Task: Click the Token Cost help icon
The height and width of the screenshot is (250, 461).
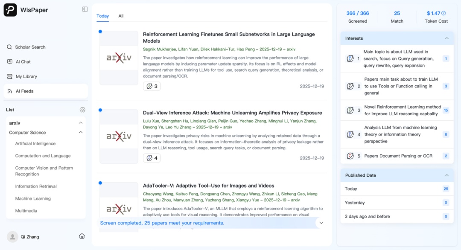Action: pyautogui.click(x=443, y=13)
